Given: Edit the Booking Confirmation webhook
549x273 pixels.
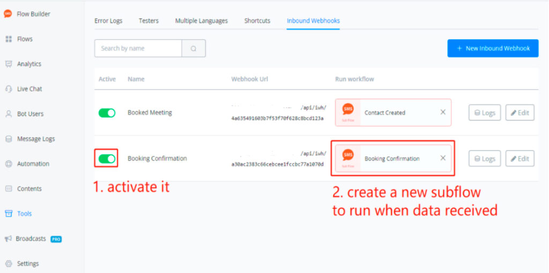Looking at the screenshot, I should [x=520, y=158].
